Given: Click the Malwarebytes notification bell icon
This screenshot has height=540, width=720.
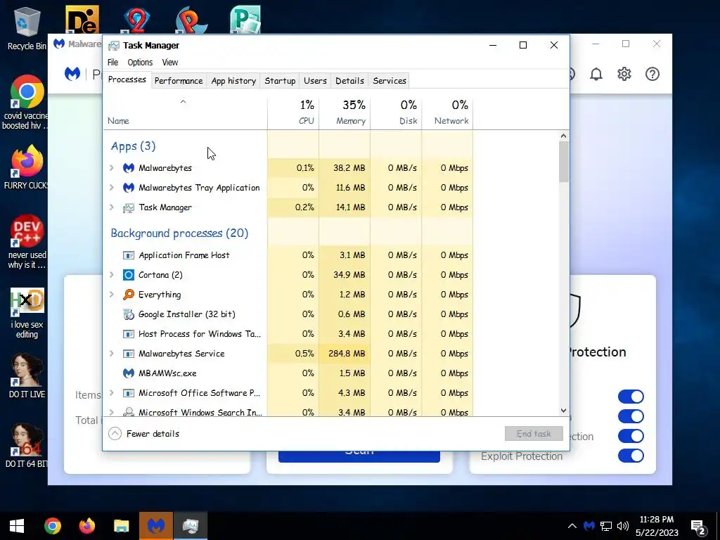Looking at the screenshot, I should coord(596,74).
